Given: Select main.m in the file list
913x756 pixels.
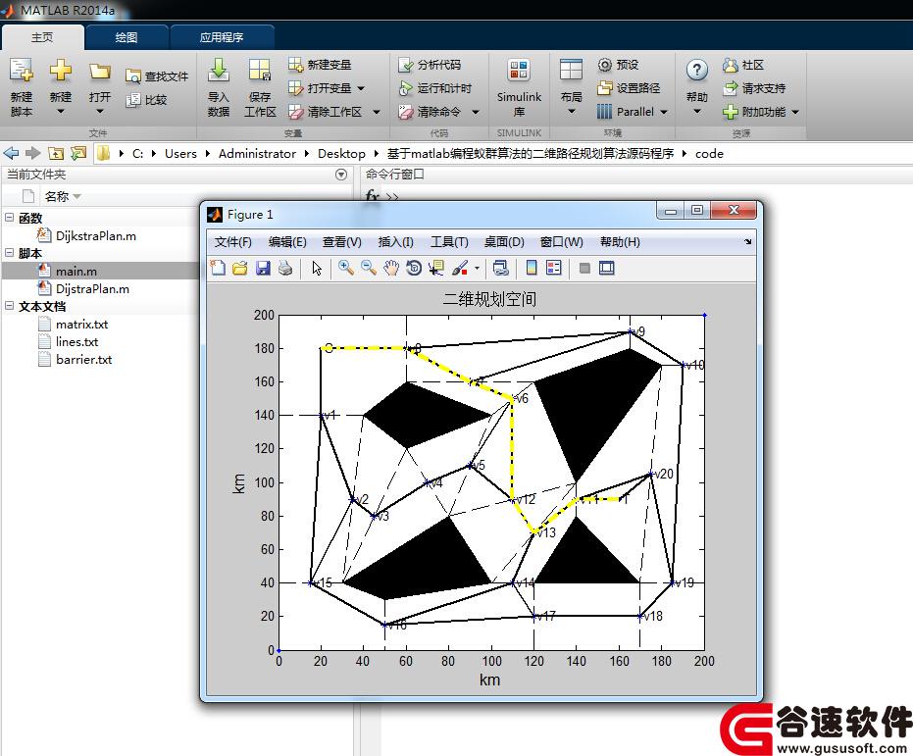Looking at the screenshot, I should pos(76,272).
